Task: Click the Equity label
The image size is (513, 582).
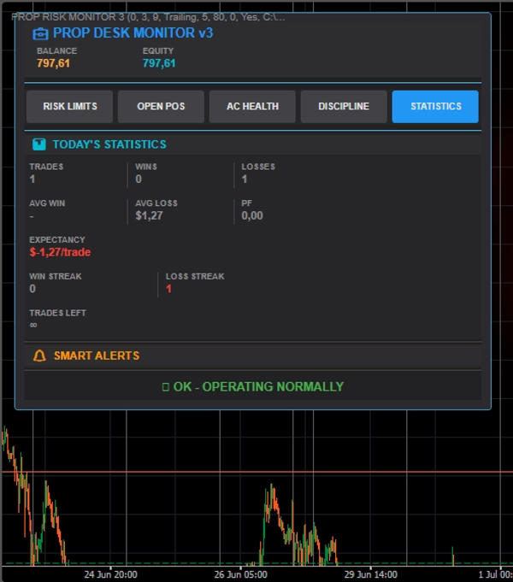Action: [158, 51]
